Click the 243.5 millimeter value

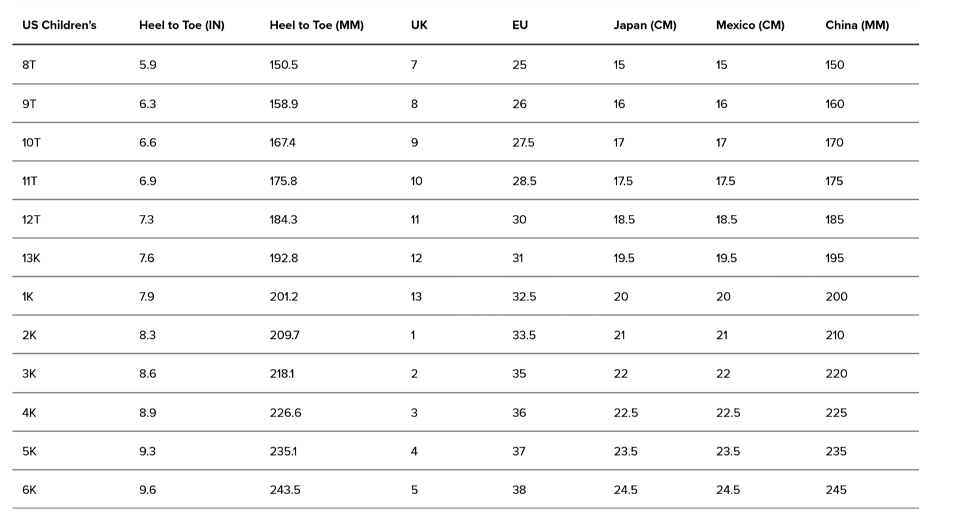coord(285,490)
